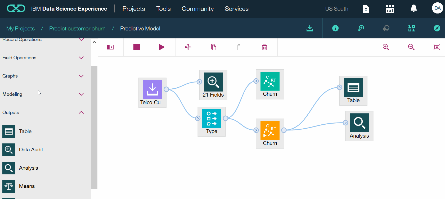Screen dimensions: 445x199
Task: Select the Analysis icon in the Outputs palette
Action: click(9, 168)
